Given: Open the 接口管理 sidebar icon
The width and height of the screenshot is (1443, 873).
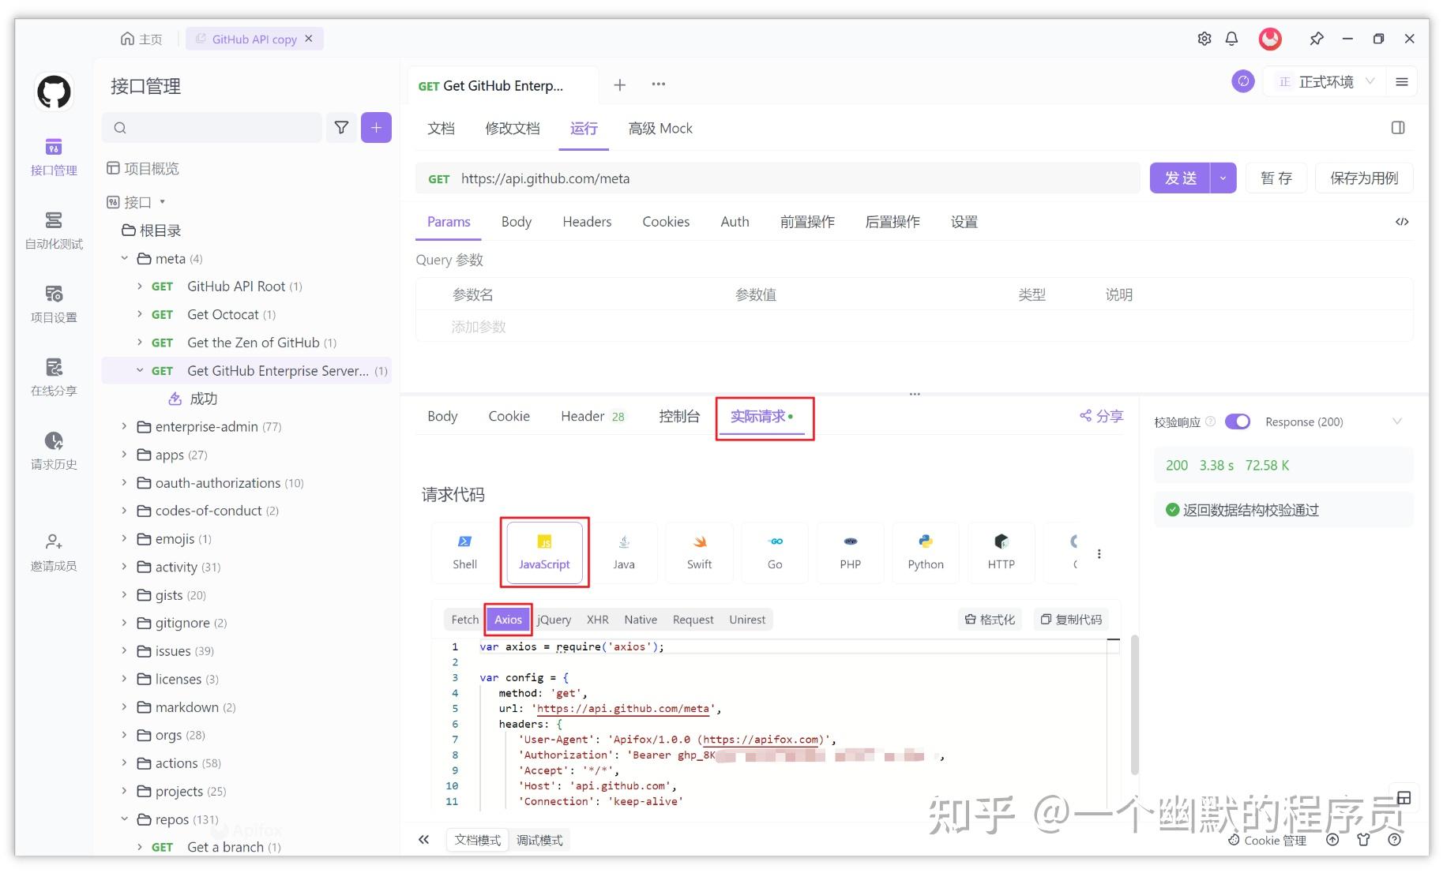Looking at the screenshot, I should tap(54, 156).
